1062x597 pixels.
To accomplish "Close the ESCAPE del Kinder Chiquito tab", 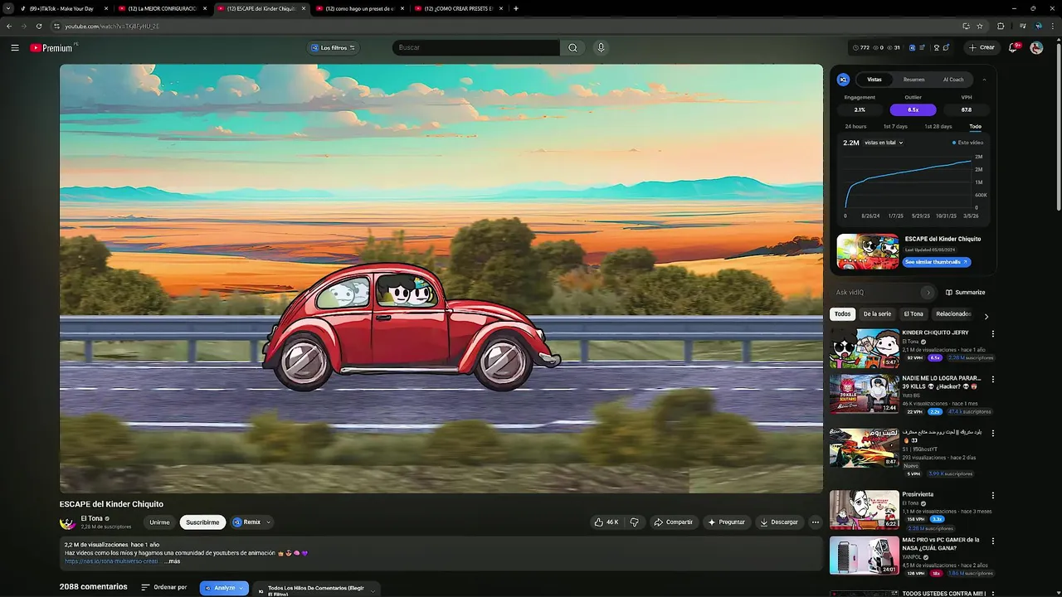I will pyautogui.click(x=304, y=8).
